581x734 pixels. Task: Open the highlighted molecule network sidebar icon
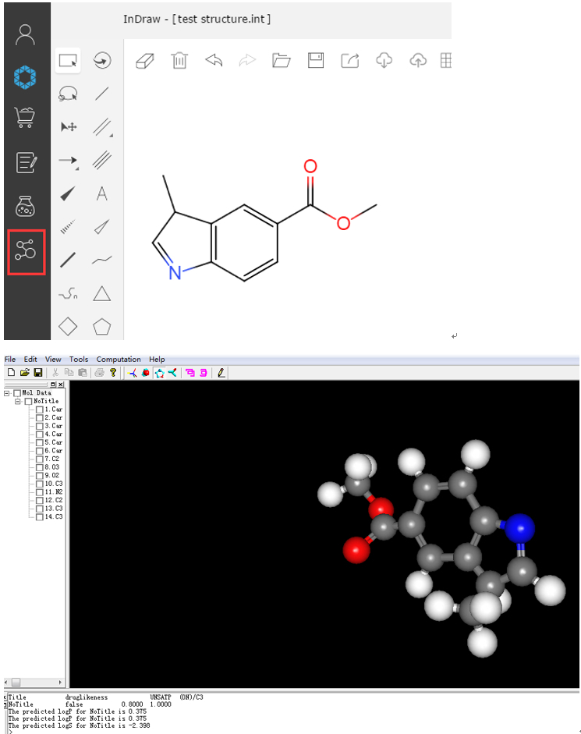[x=26, y=252]
